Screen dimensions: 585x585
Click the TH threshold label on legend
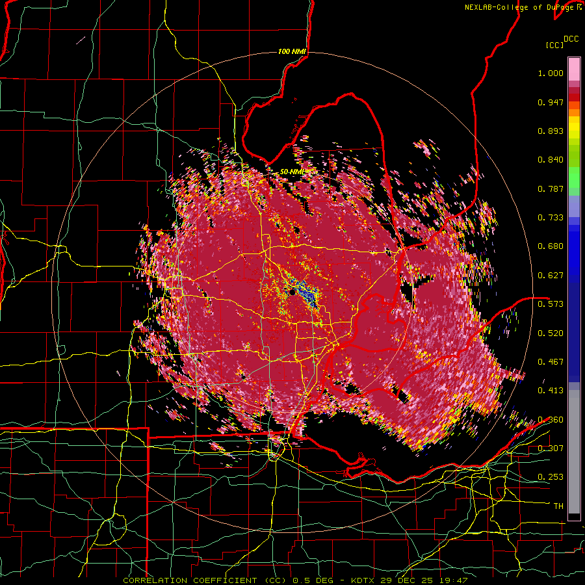coord(558,506)
